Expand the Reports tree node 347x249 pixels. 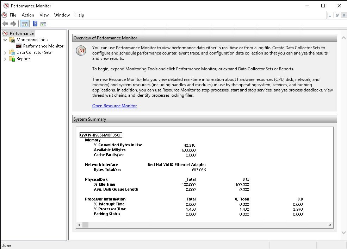pyautogui.click(x=5, y=59)
